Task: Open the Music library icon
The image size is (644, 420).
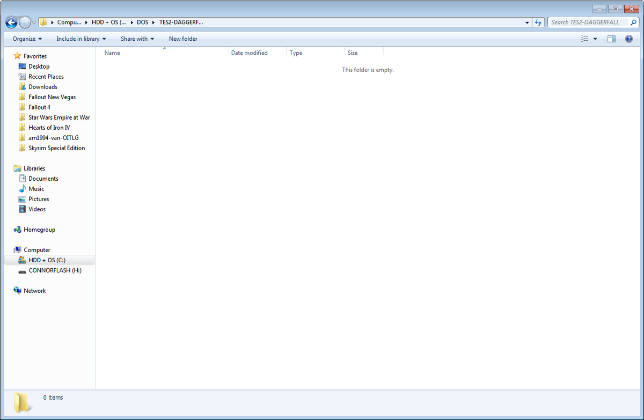Action: click(22, 188)
